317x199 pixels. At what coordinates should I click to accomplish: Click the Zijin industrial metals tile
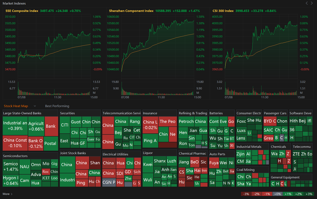click(x=240, y=154)
